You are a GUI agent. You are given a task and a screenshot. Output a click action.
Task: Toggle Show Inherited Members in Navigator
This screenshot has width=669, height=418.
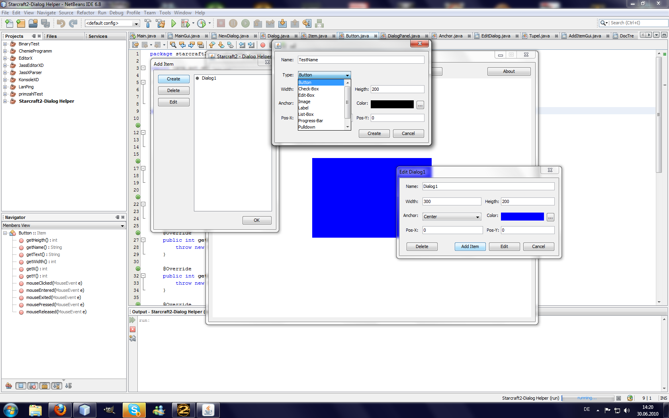pos(9,386)
